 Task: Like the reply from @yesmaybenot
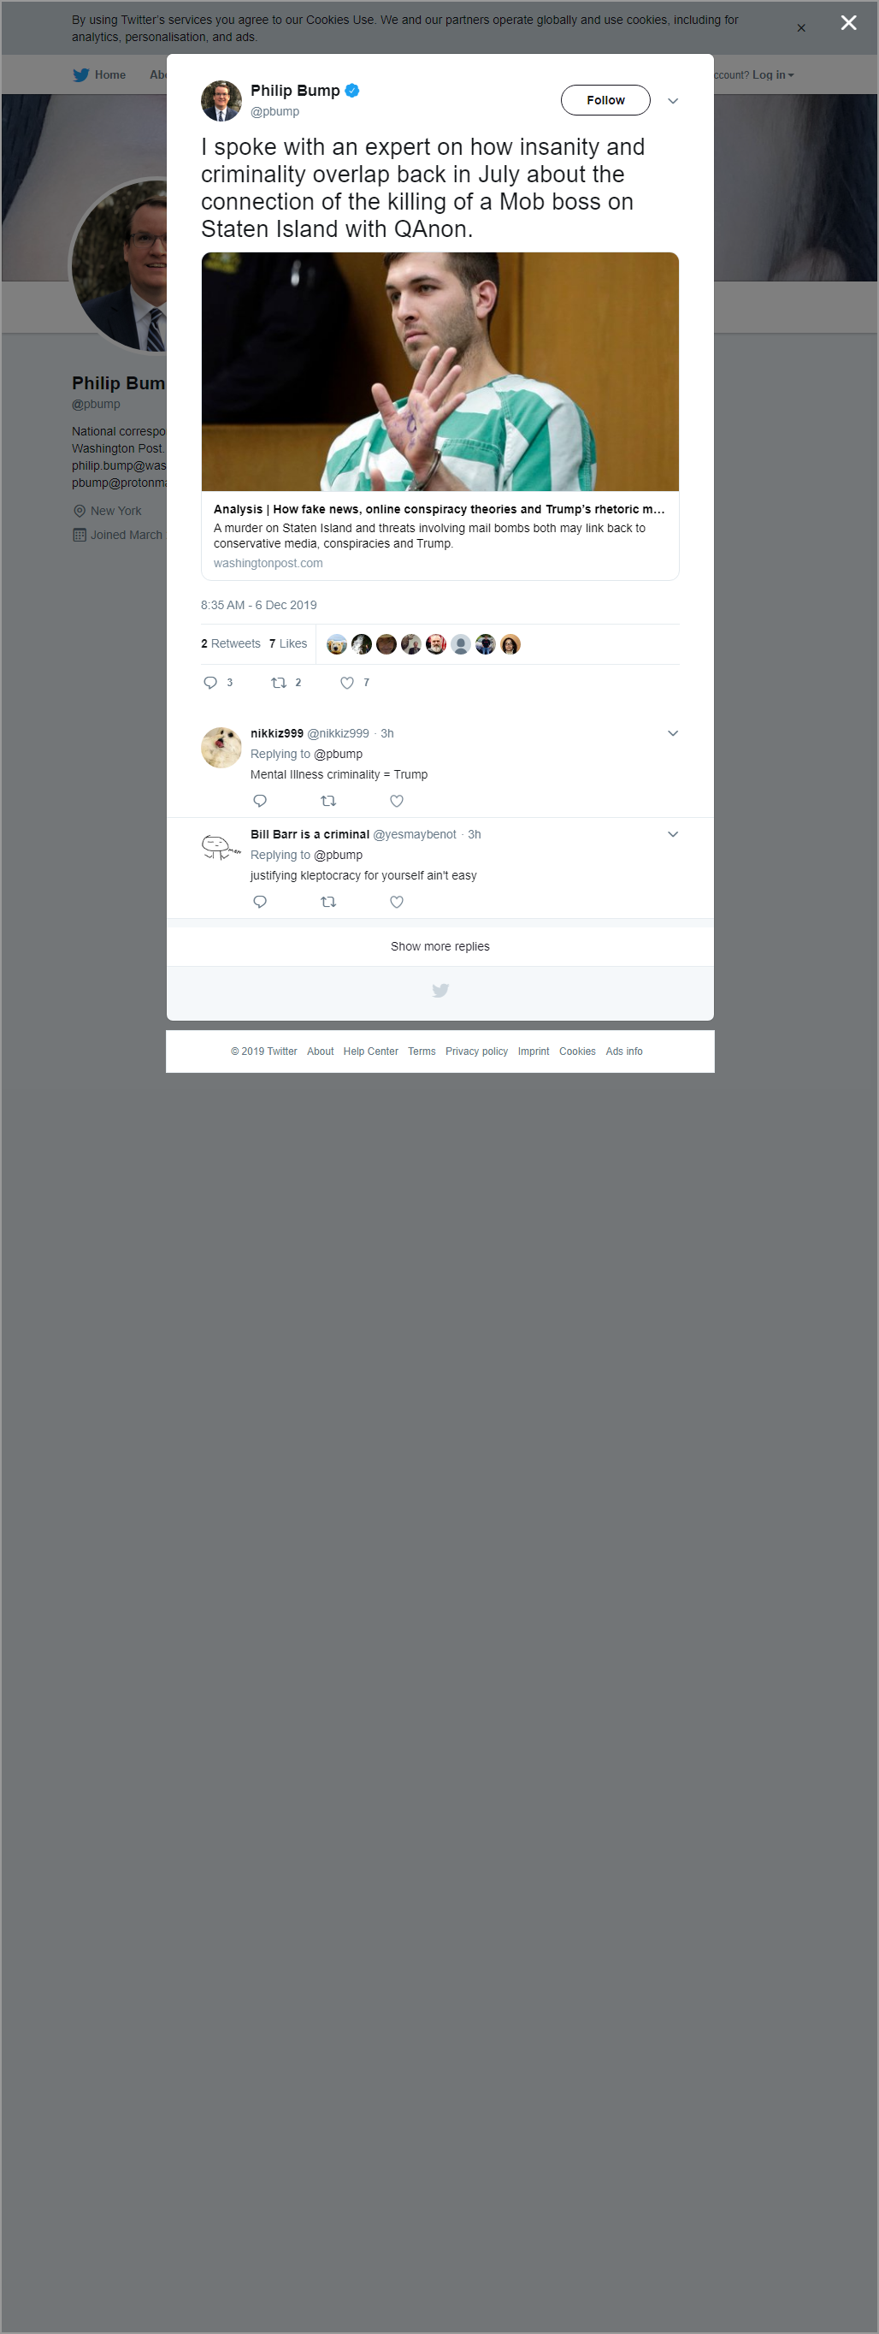(397, 901)
